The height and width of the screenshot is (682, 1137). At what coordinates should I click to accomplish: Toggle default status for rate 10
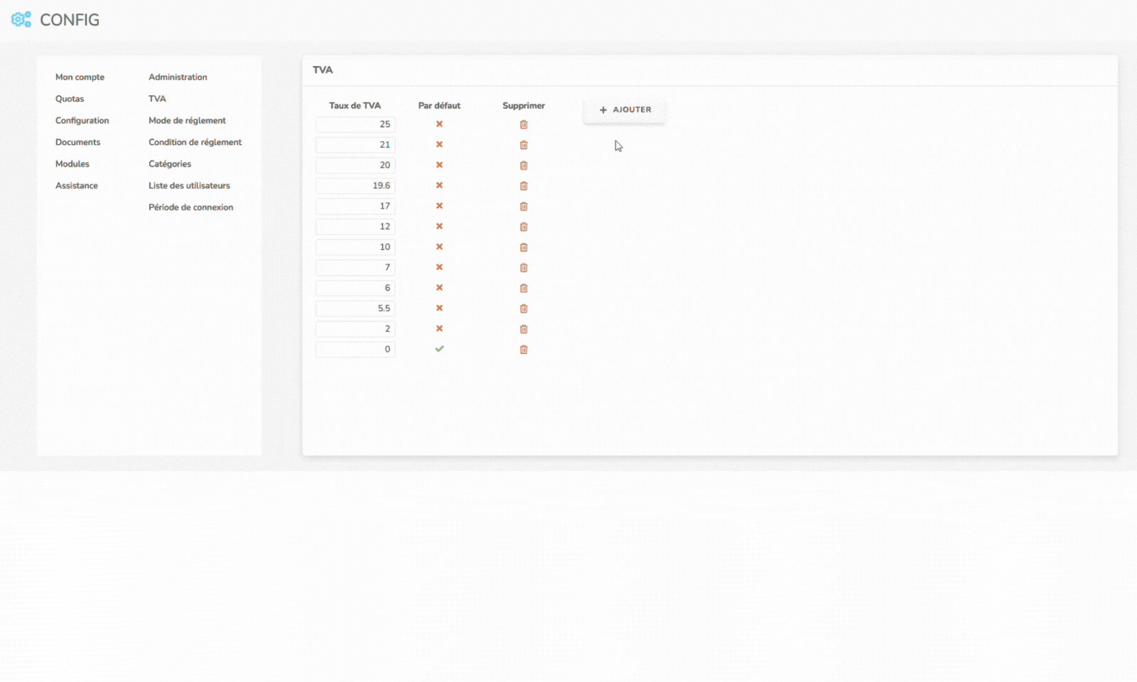coord(439,247)
